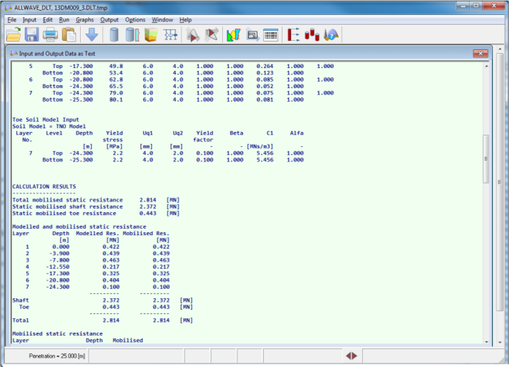Open the data table grid icon

click(x=270, y=35)
